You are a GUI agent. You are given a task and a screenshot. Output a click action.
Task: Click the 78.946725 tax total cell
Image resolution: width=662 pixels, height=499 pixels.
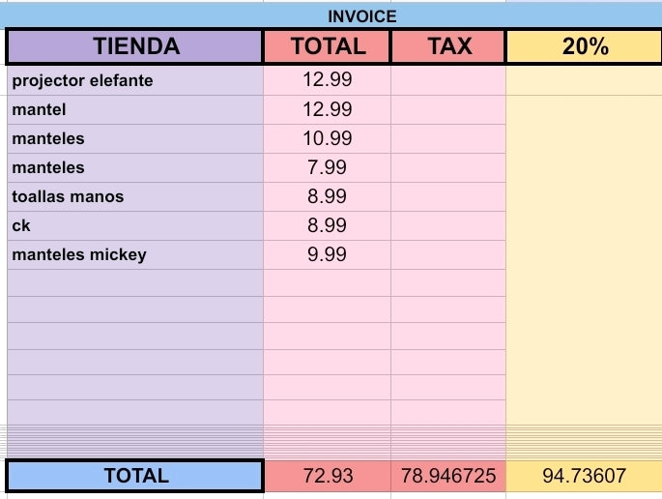click(448, 476)
